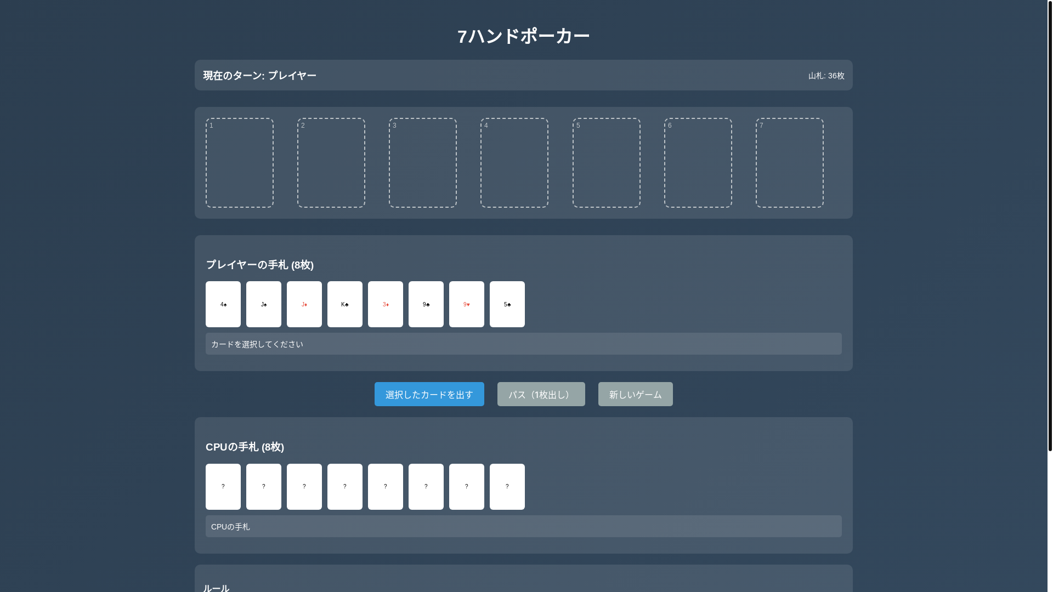The image size is (1053, 592).
Task: Click the CPUの手札 status bar below the cards
Action: [x=523, y=526]
